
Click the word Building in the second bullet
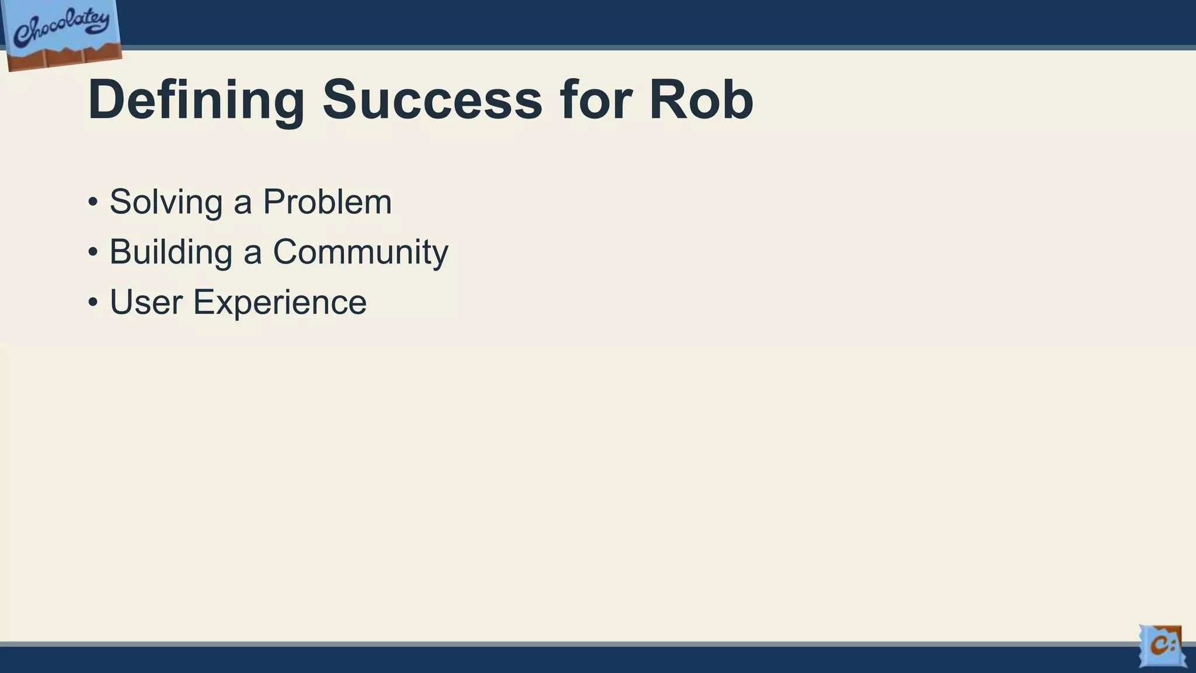pyautogui.click(x=171, y=253)
